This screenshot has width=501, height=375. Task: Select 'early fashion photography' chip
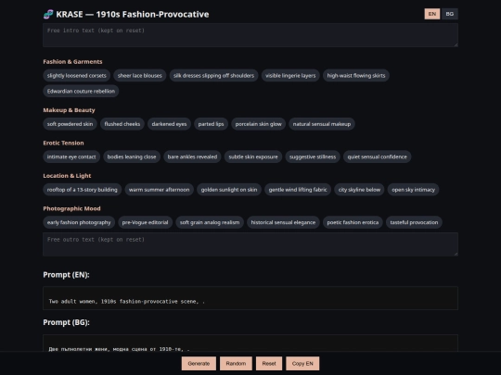tap(79, 222)
